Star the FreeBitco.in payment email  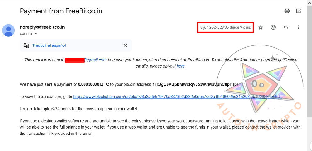coord(261,27)
